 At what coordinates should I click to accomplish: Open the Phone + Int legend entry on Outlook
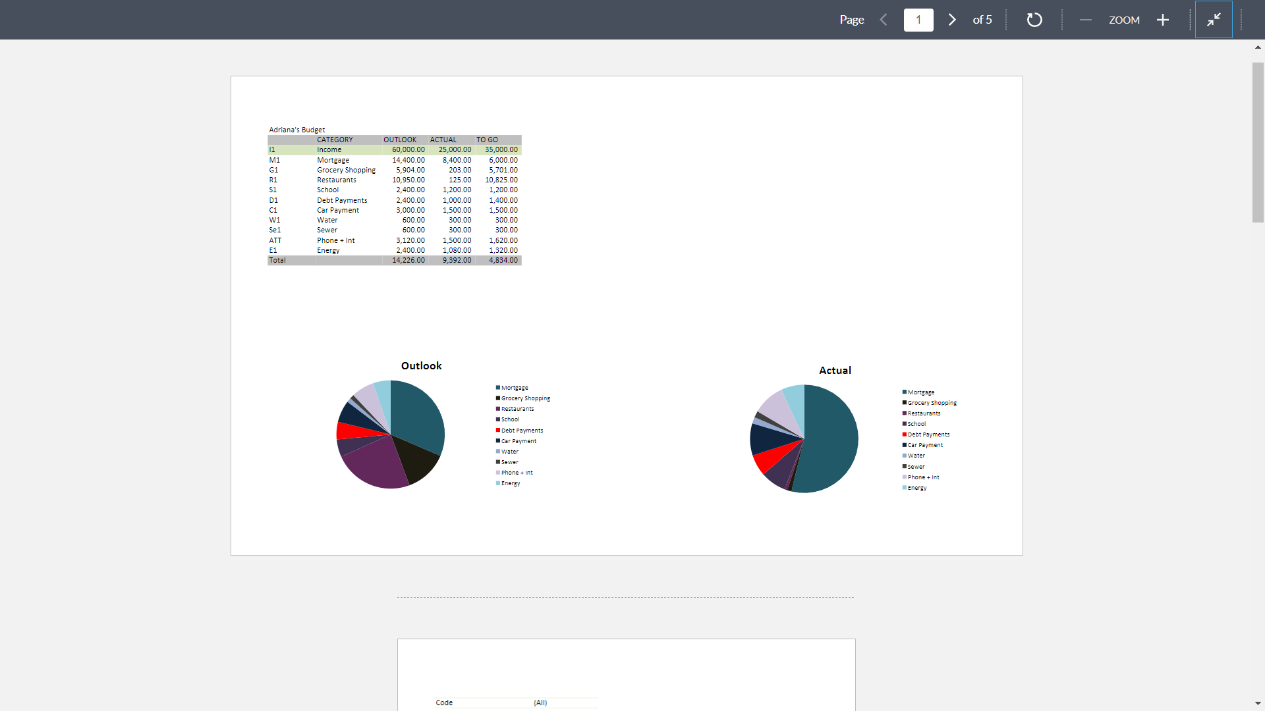(516, 472)
